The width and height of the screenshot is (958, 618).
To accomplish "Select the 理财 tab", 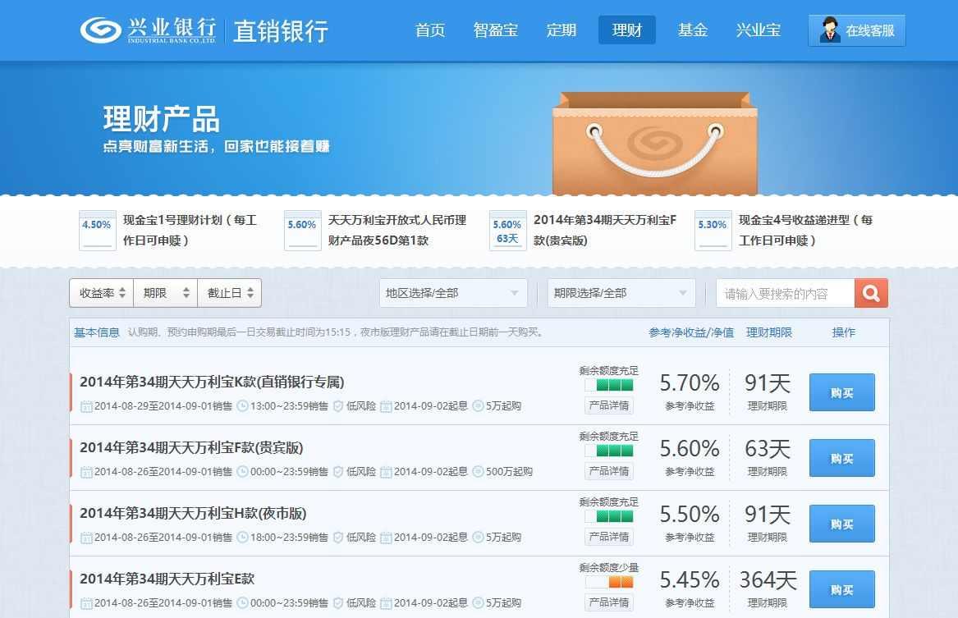I will point(627,30).
